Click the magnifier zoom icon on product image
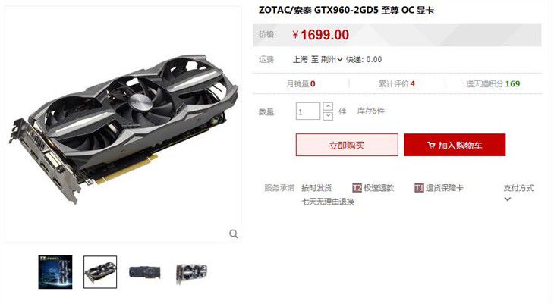The height and width of the screenshot is (304, 554). coord(234,233)
